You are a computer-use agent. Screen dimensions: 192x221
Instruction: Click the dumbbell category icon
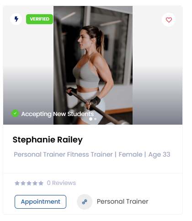click(x=85, y=202)
